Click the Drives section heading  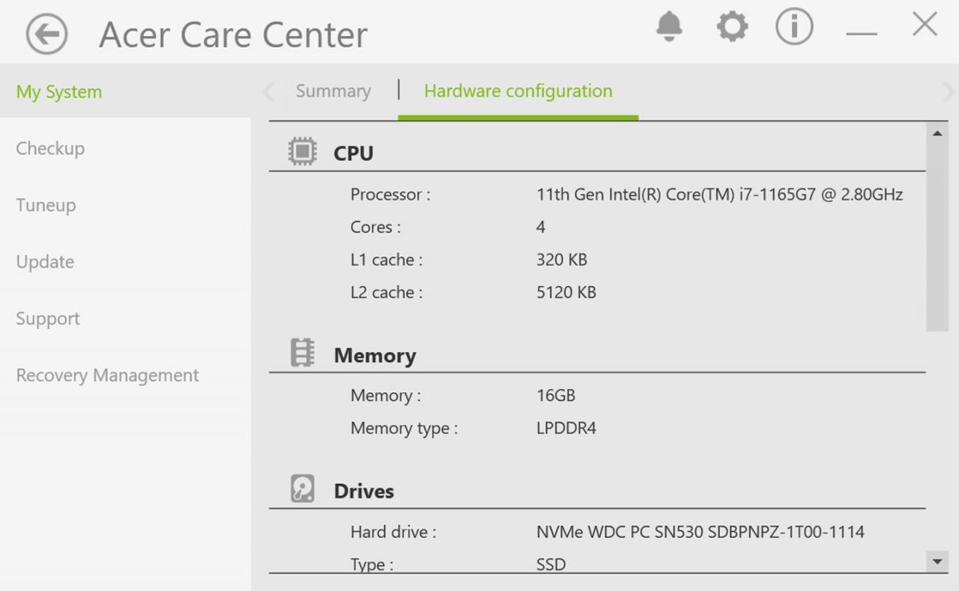click(x=364, y=492)
